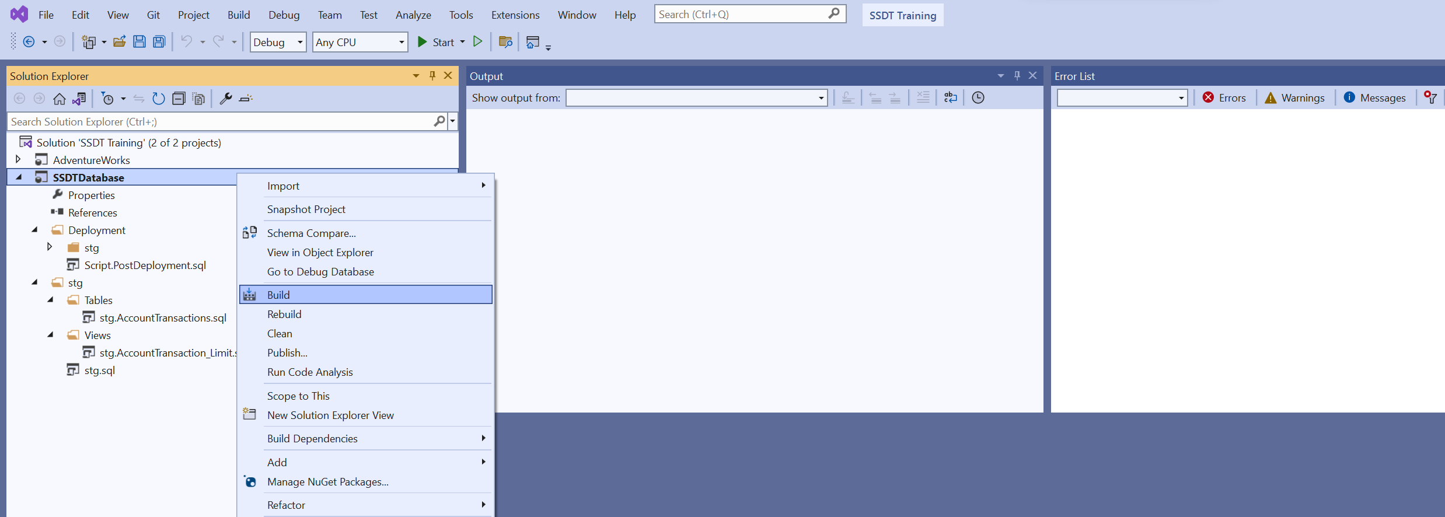Toggle the Messages filter in Error List
1445x517 pixels.
coord(1374,98)
